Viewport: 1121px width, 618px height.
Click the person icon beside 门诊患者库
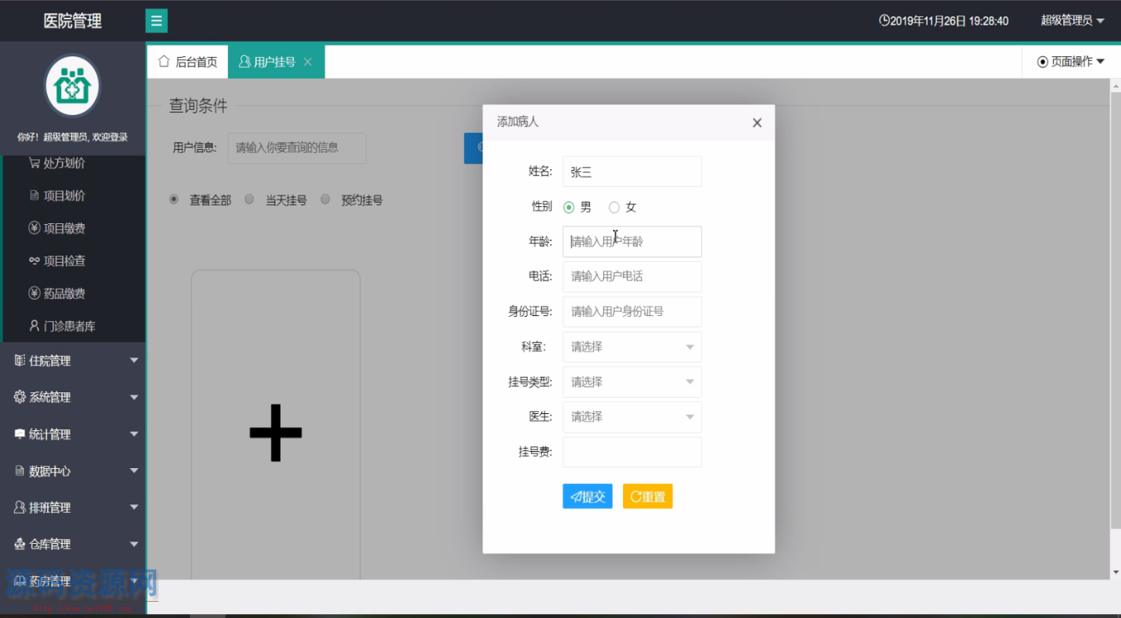click(x=34, y=326)
